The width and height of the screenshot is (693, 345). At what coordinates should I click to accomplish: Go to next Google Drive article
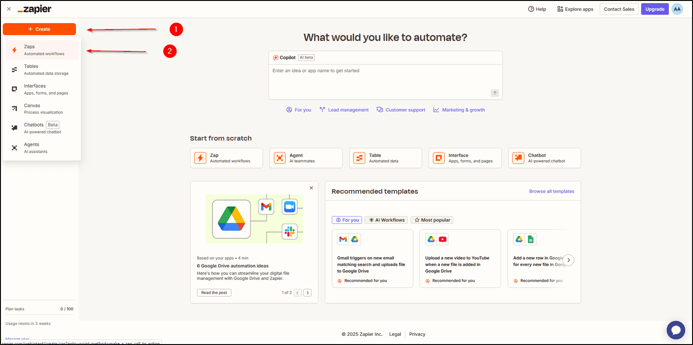point(308,293)
